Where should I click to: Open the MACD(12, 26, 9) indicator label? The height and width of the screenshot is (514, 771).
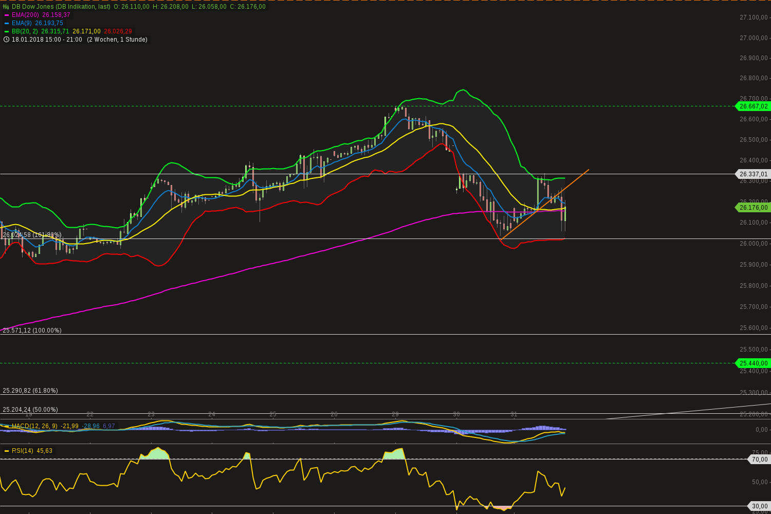[x=34, y=426]
